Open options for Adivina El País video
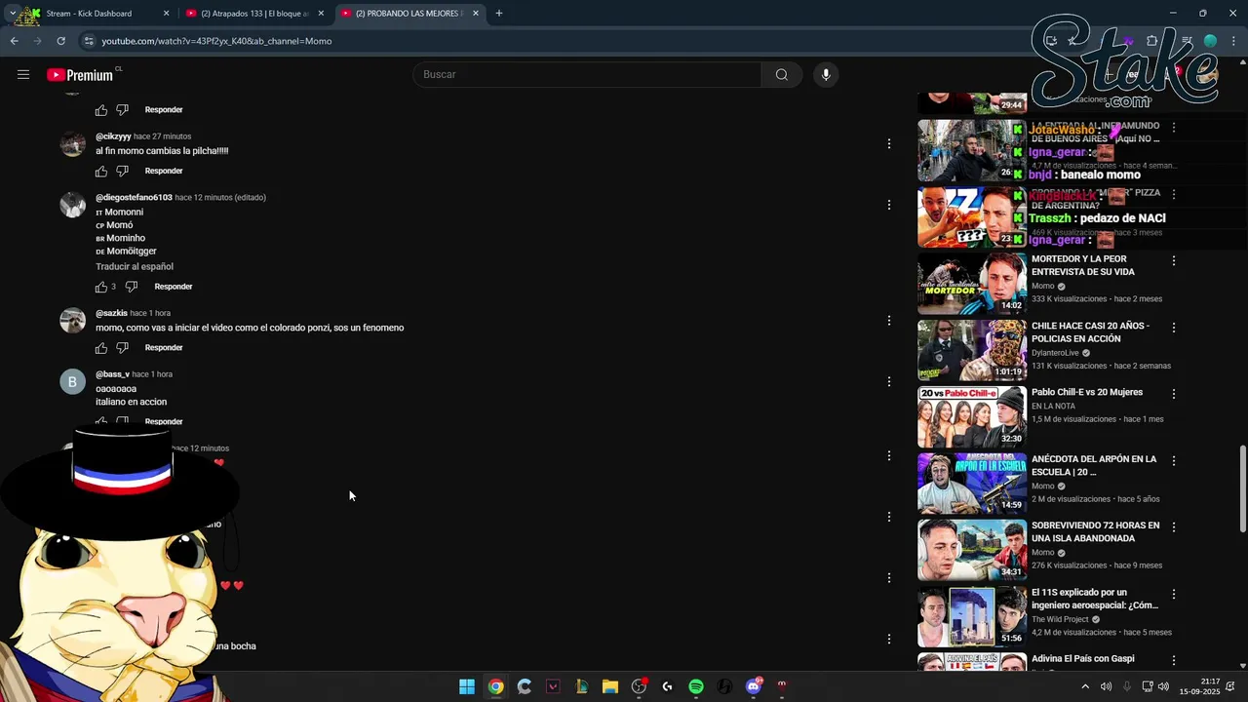Viewport: 1248px width, 702px height. coord(1174,660)
